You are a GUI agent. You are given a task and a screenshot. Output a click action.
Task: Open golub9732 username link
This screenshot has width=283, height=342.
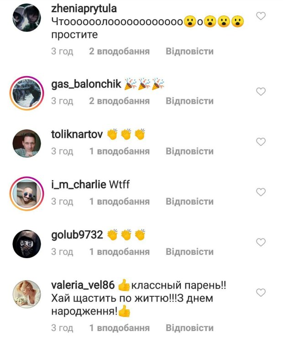(x=77, y=235)
